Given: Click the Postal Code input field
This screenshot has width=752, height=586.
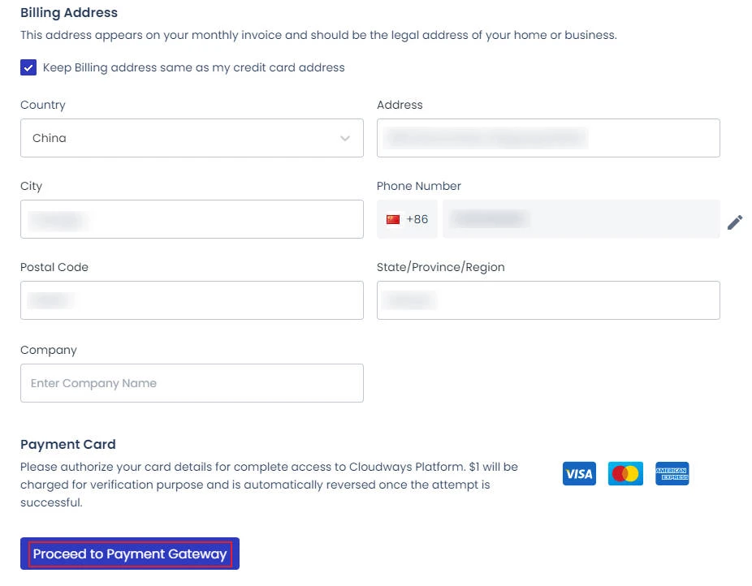Looking at the screenshot, I should 192,300.
